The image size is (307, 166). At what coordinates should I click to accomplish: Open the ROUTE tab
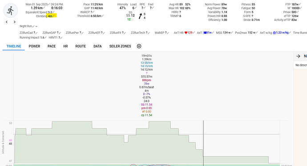click(x=81, y=46)
